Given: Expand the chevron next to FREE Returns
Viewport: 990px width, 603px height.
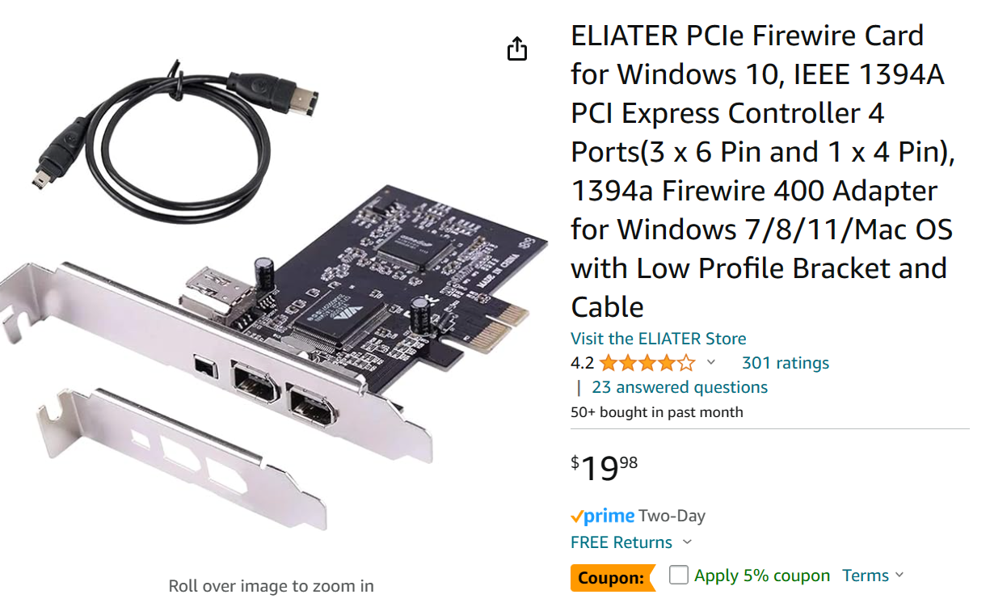Looking at the screenshot, I should click(687, 542).
